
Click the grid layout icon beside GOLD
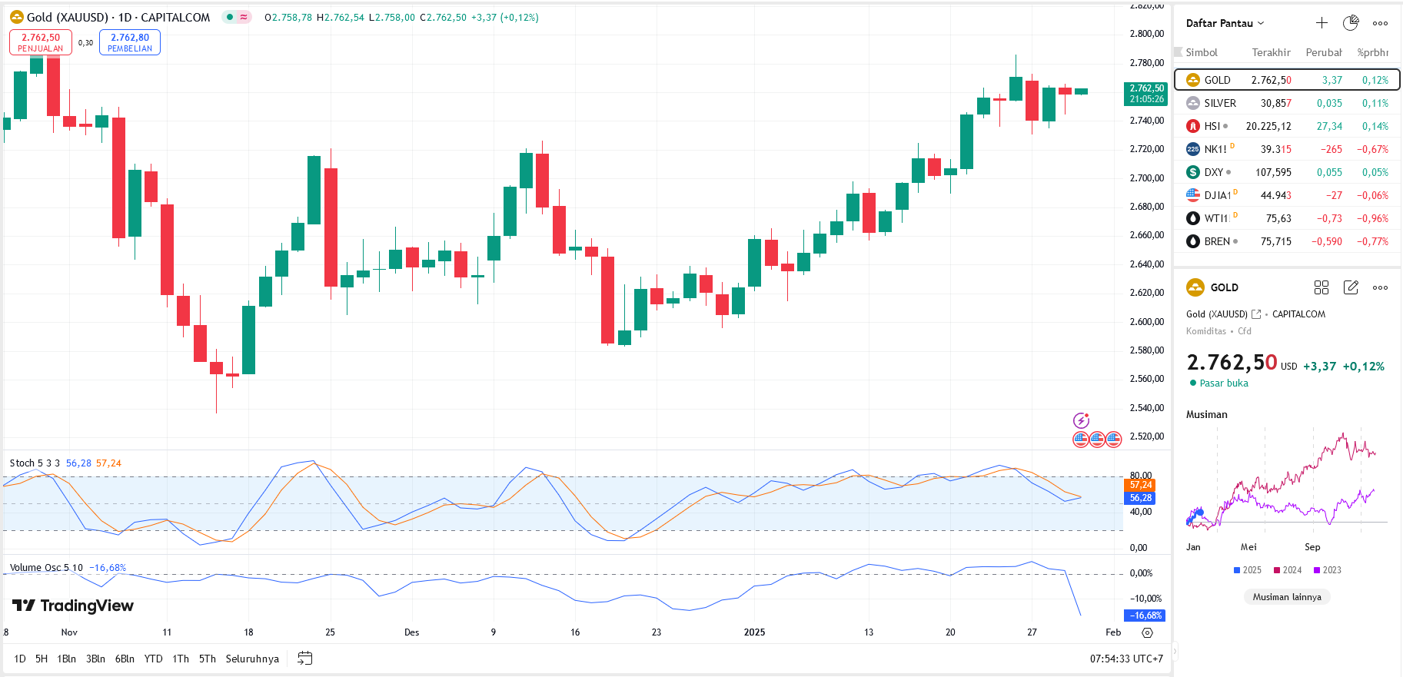[1322, 287]
